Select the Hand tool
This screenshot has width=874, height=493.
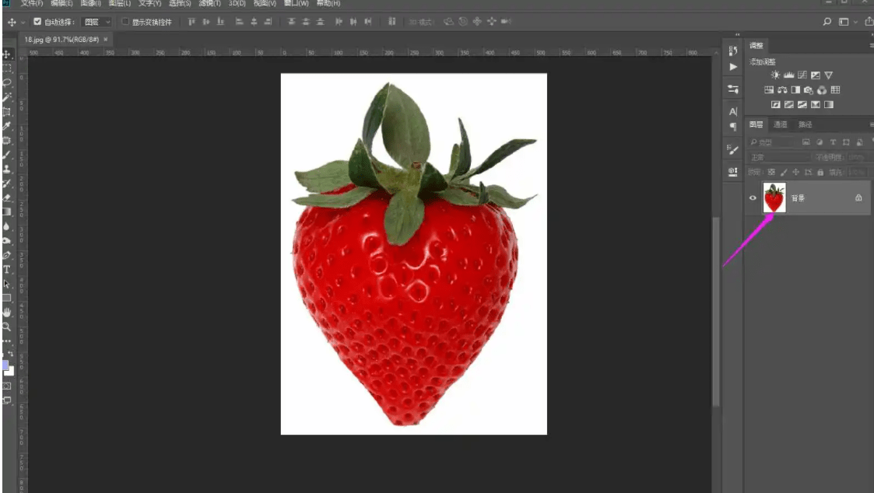click(x=7, y=312)
